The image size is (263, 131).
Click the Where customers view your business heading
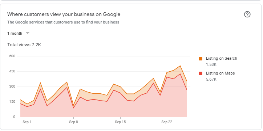coord(64,14)
